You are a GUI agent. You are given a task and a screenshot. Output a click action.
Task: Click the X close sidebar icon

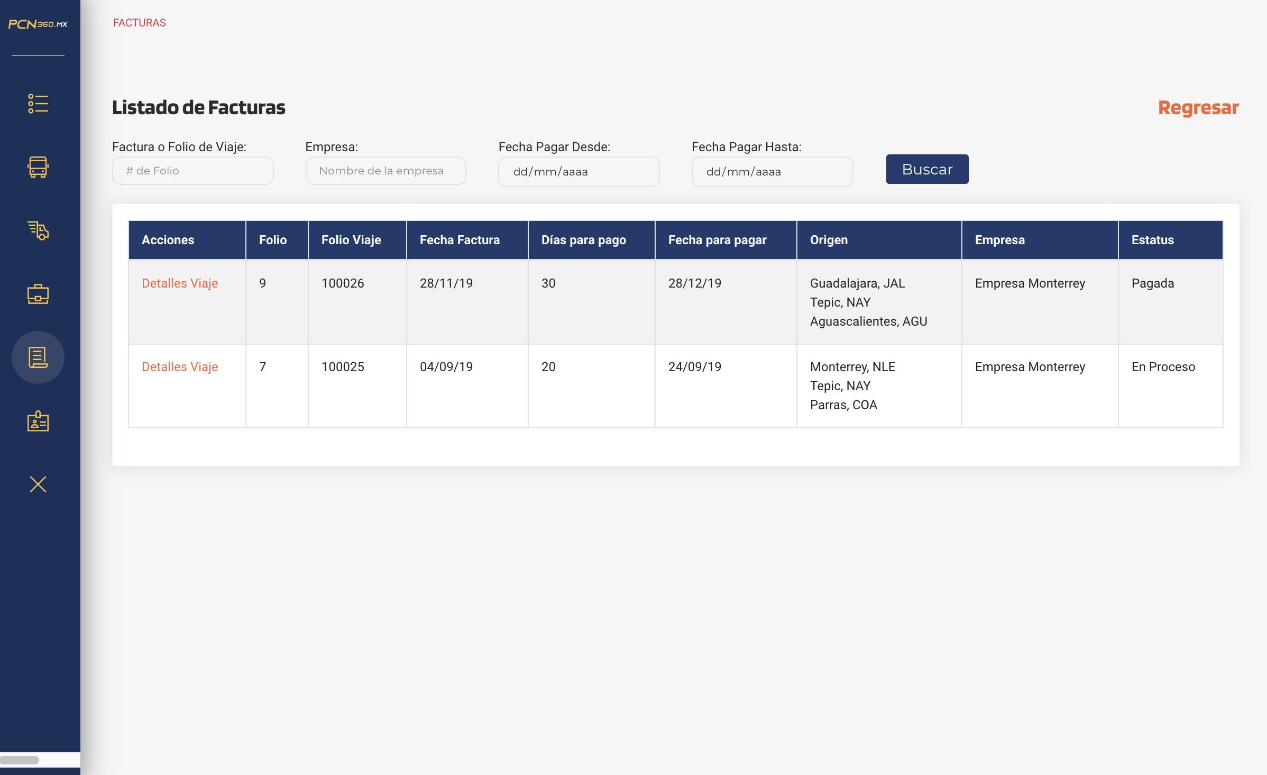click(38, 484)
